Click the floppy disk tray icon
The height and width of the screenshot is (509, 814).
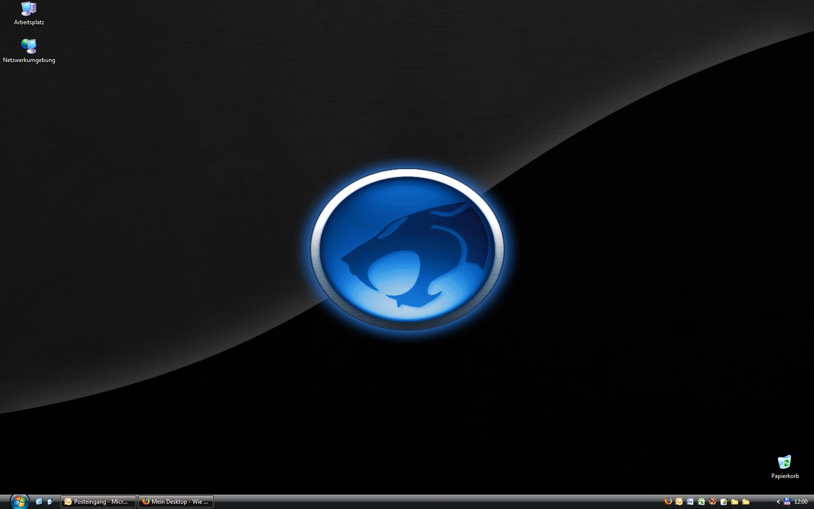pyautogui.click(x=787, y=502)
